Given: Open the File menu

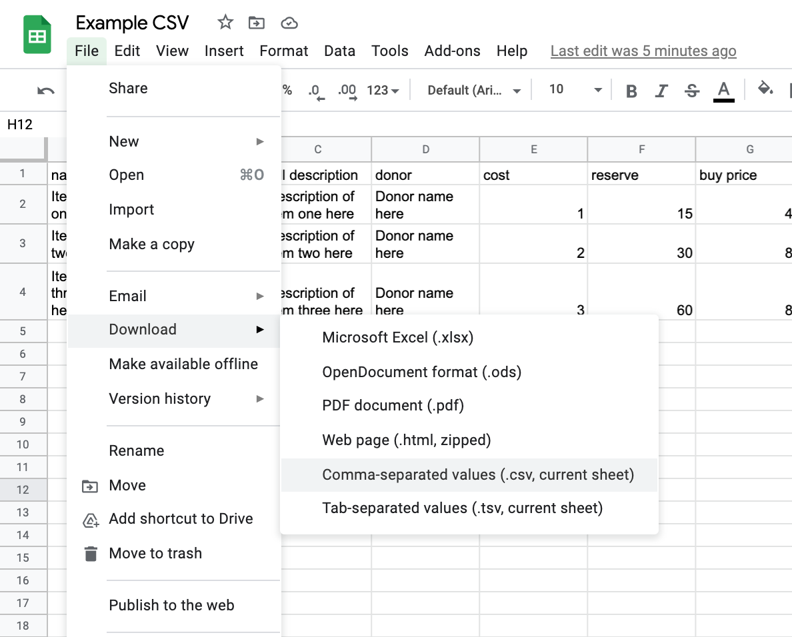Looking at the screenshot, I should [x=87, y=51].
